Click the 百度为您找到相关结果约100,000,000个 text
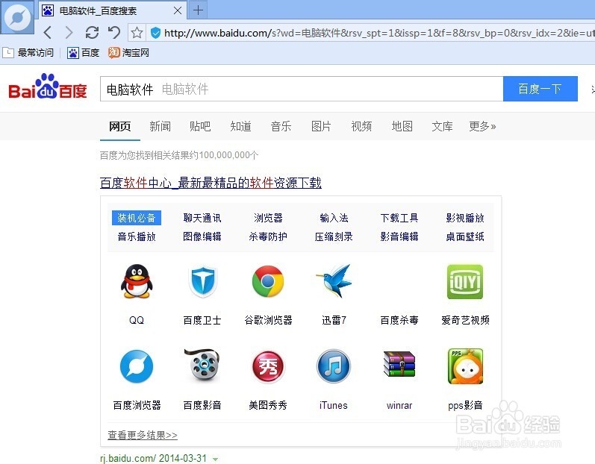This screenshot has height=464, width=595. (x=179, y=155)
